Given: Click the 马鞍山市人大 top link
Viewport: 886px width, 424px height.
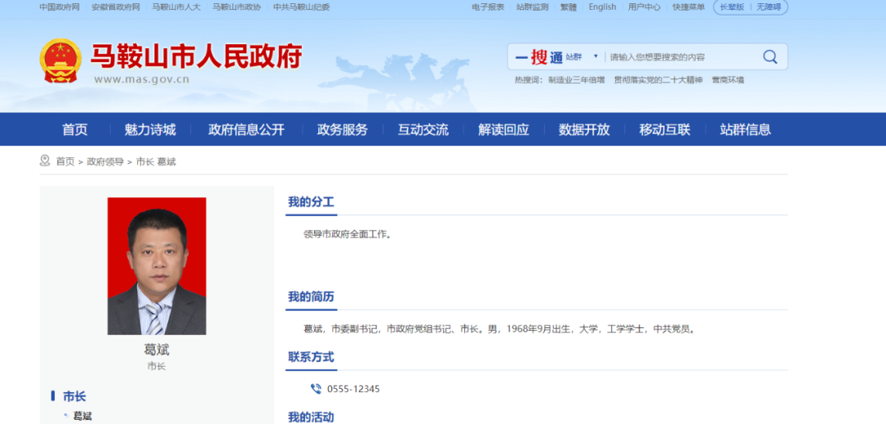Looking at the screenshot, I should coord(176,7).
